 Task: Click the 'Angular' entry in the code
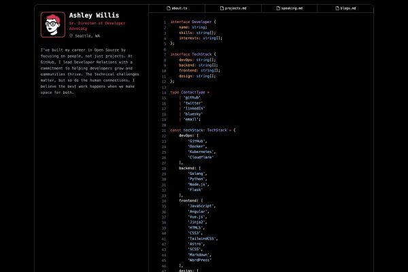click(x=197, y=211)
